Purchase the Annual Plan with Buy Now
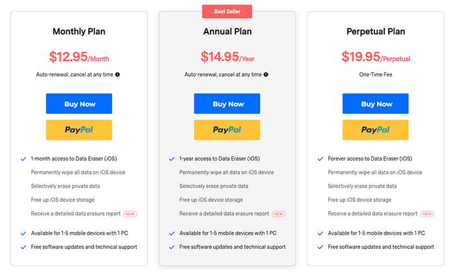 coord(227,104)
